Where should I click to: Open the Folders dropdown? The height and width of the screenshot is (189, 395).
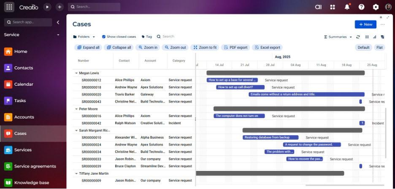[84, 37]
